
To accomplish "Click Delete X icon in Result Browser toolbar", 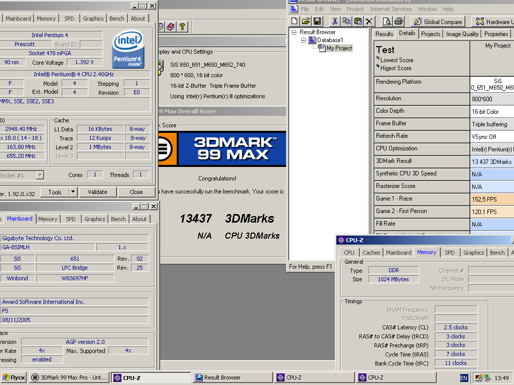I will coord(369,21).
